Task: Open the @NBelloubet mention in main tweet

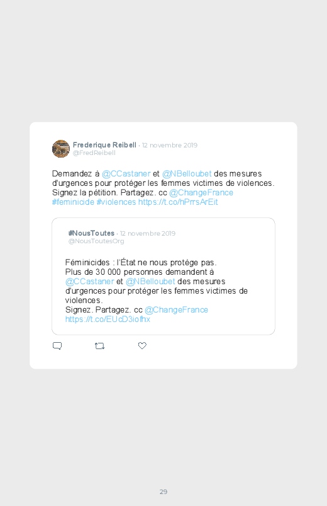Action: pyautogui.click(x=187, y=174)
